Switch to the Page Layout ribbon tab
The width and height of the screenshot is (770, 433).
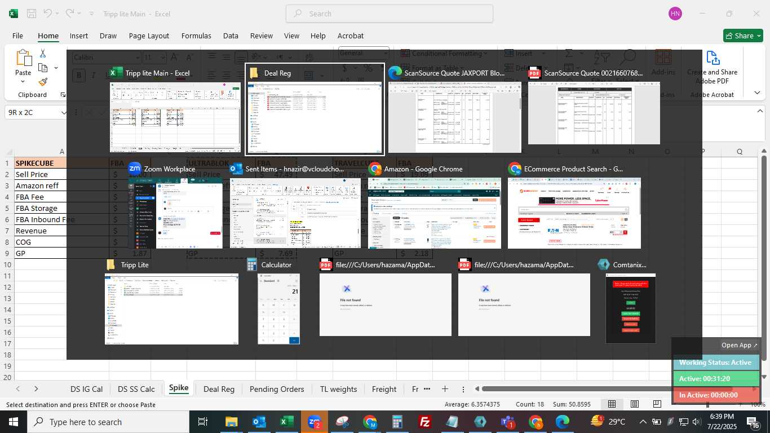pyautogui.click(x=149, y=36)
